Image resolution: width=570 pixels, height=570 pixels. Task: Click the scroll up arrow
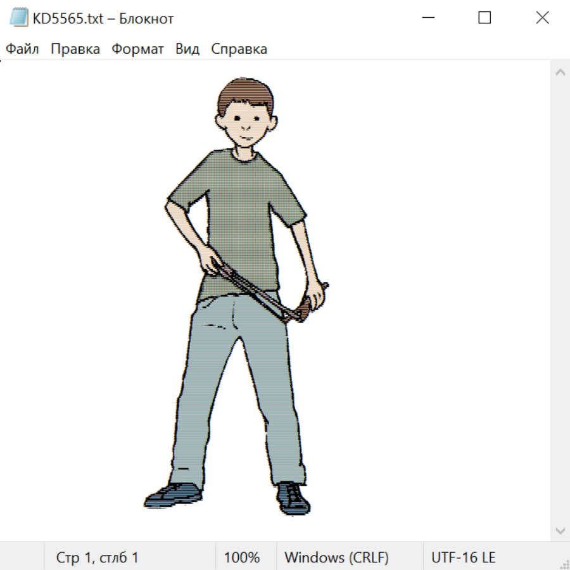coord(560,73)
